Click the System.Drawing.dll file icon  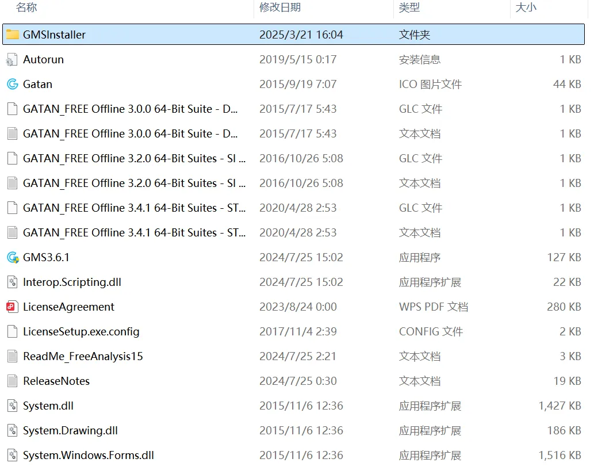(x=13, y=430)
